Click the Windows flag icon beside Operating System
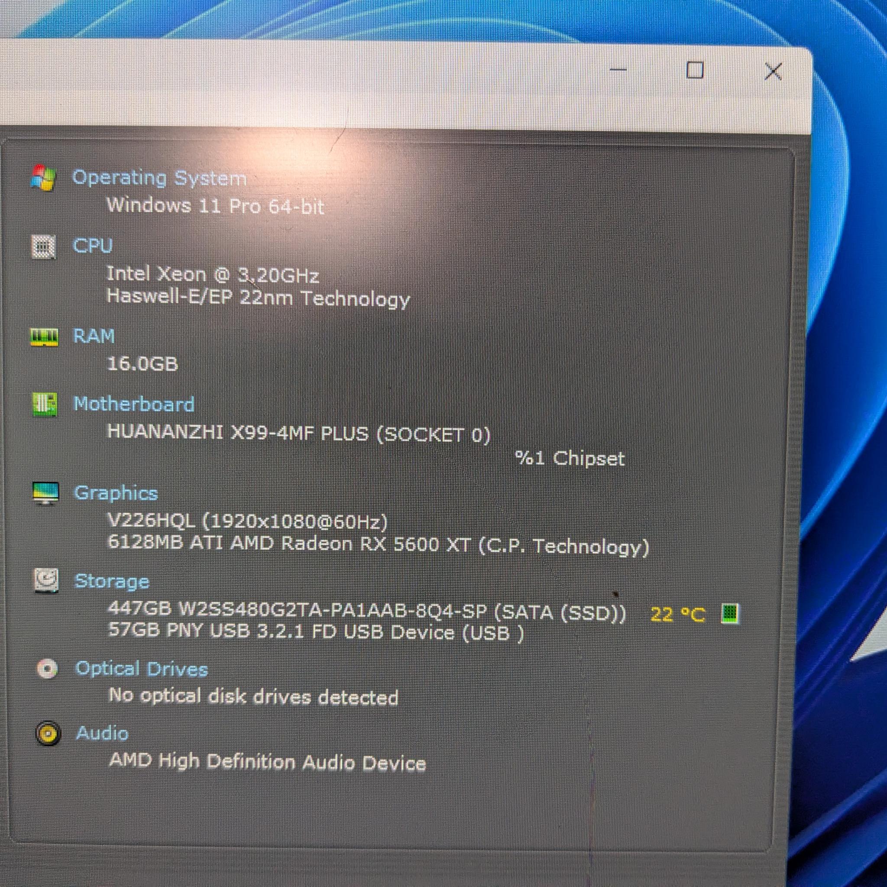Screen dimensions: 887x887 click(44, 177)
